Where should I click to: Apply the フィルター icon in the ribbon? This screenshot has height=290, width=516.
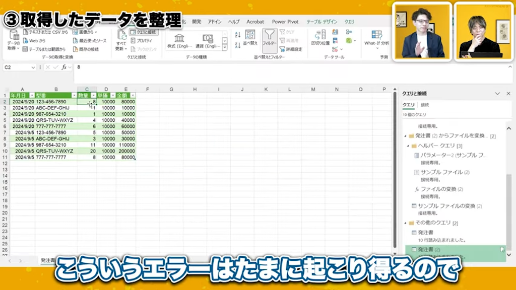point(270,39)
